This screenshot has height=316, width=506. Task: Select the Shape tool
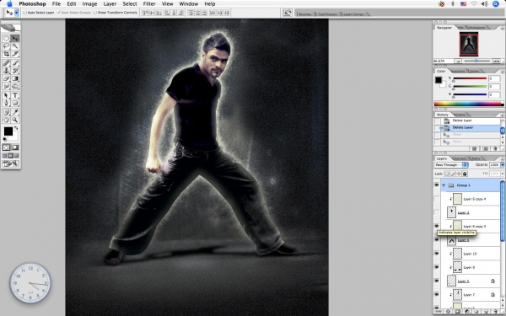click(x=15, y=103)
